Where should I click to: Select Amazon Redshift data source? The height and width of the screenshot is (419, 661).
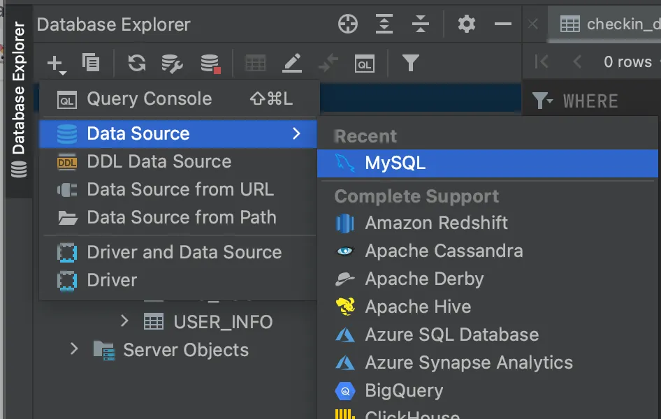(436, 223)
